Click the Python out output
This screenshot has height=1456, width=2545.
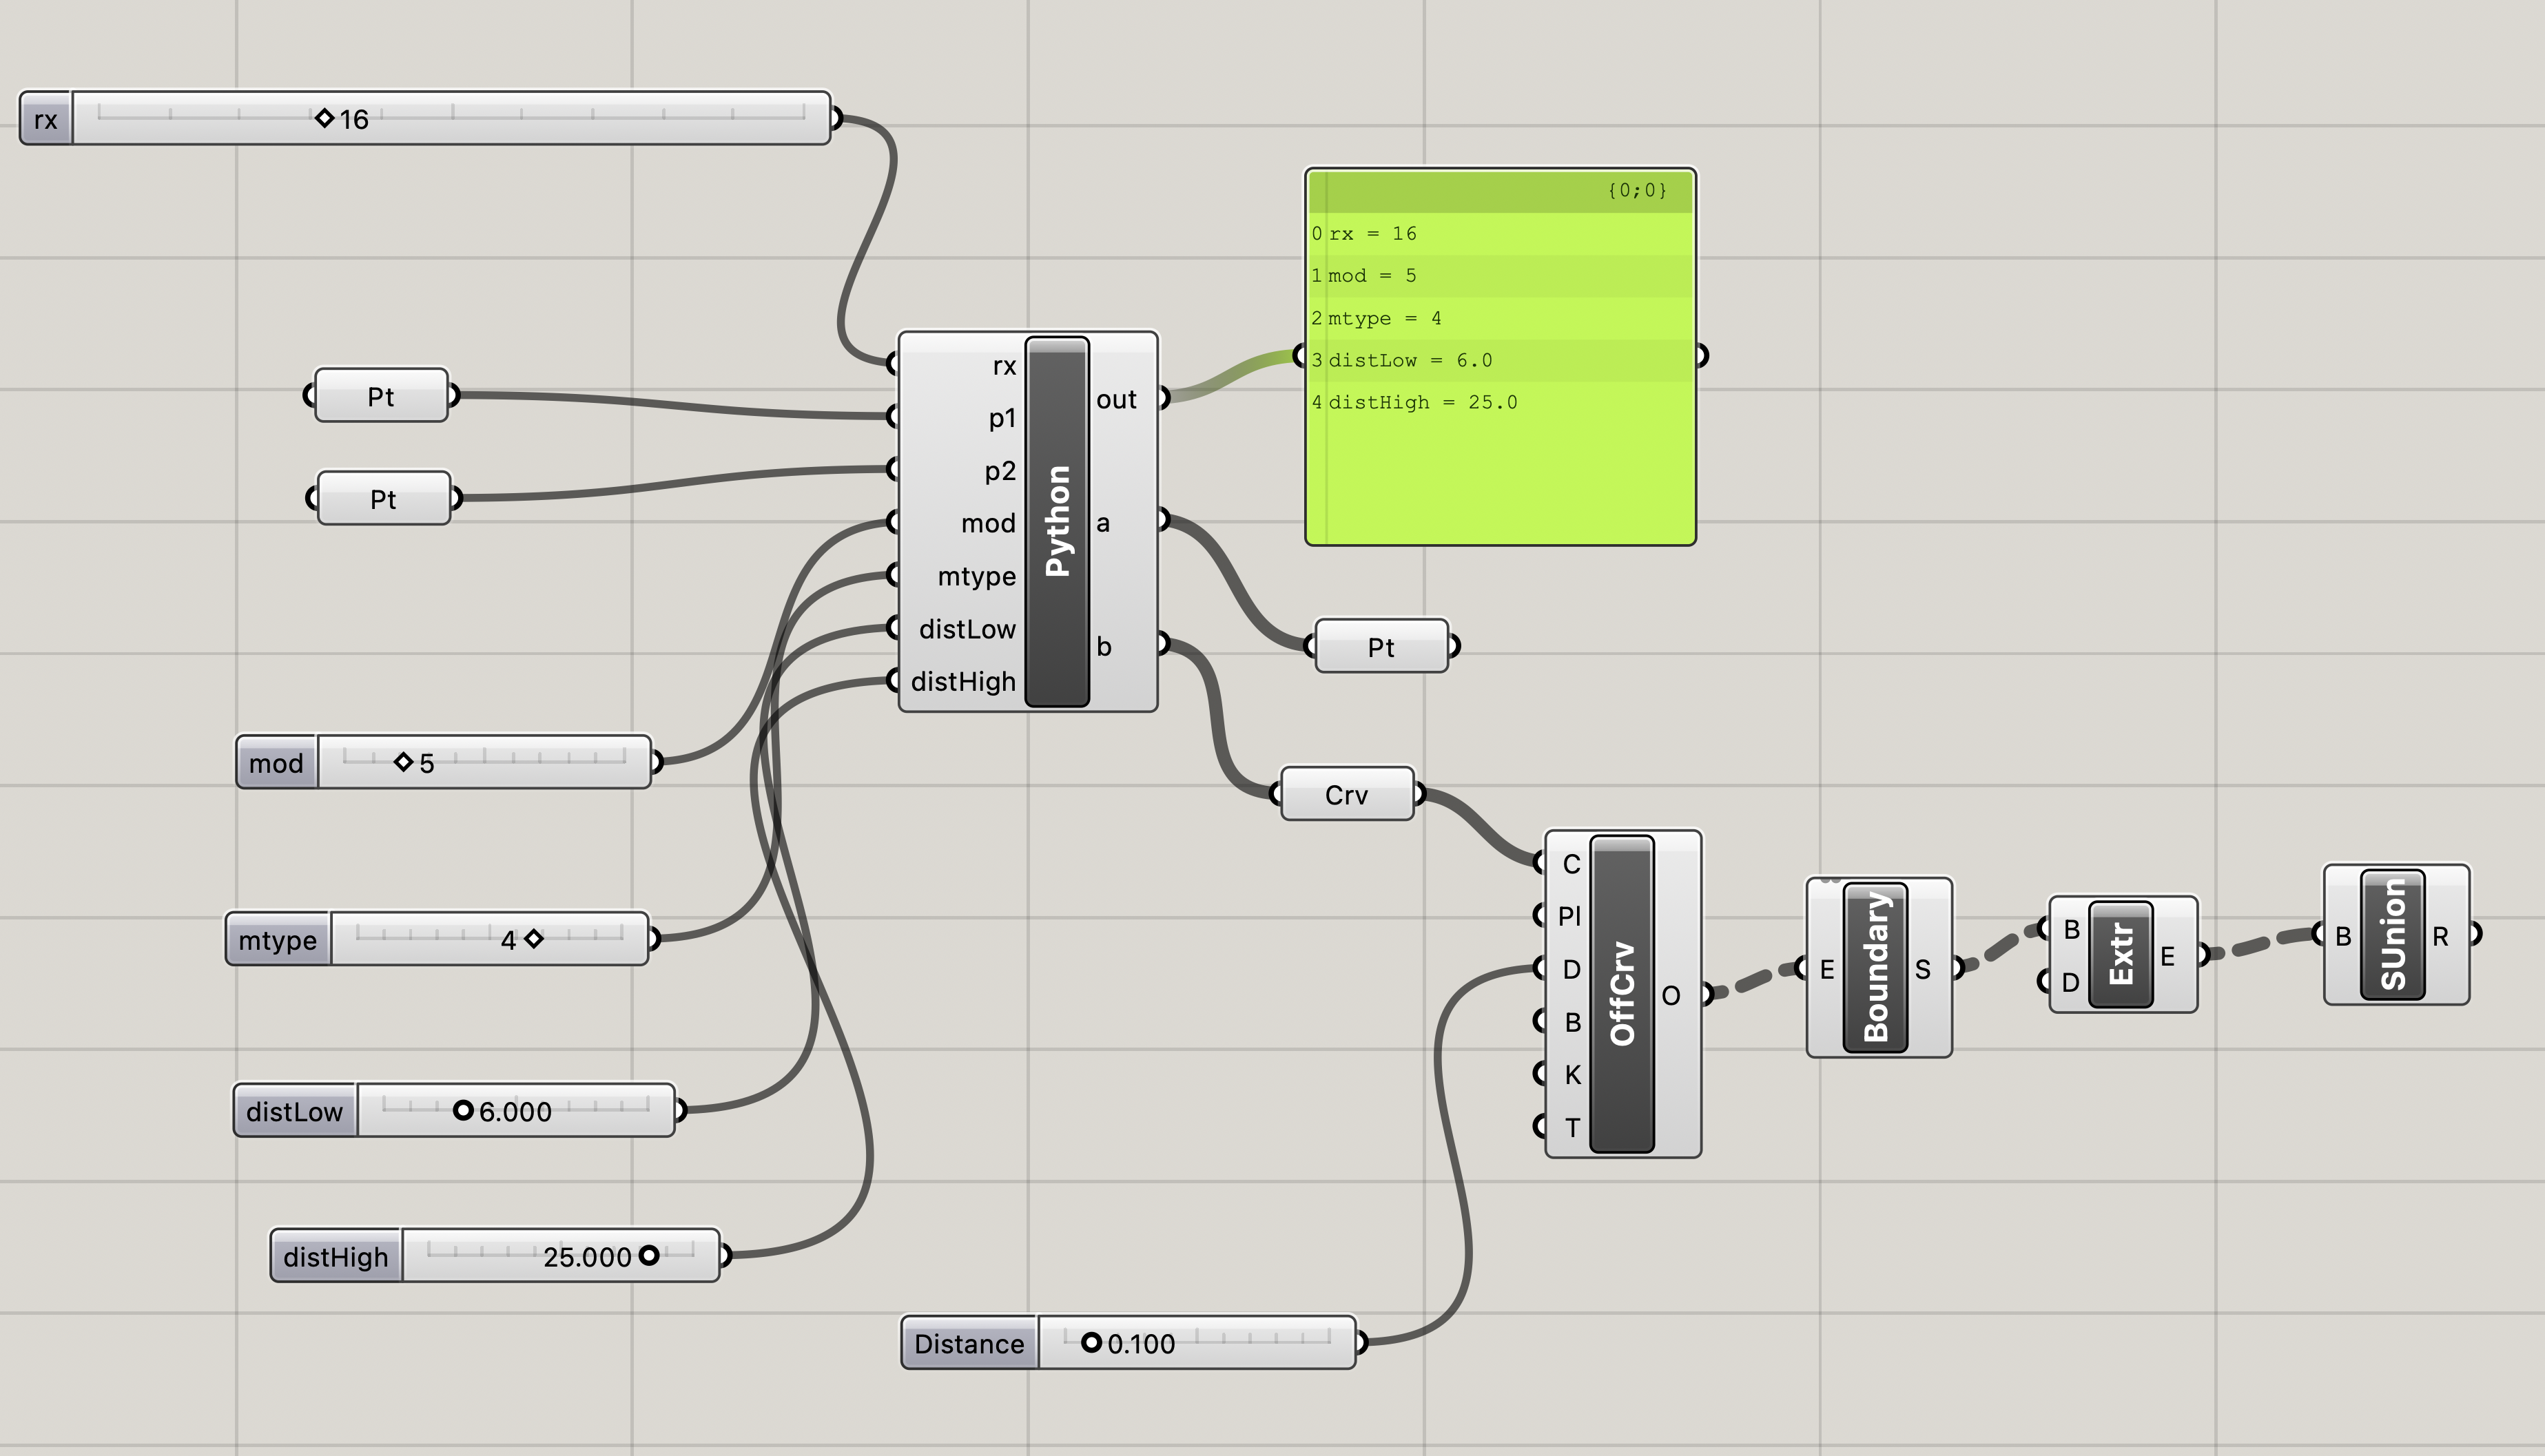click(1117, 399)
